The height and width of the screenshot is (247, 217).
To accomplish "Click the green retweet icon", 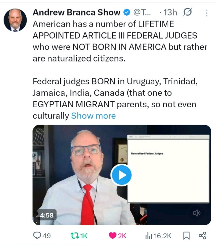I will tap(75, 236).
